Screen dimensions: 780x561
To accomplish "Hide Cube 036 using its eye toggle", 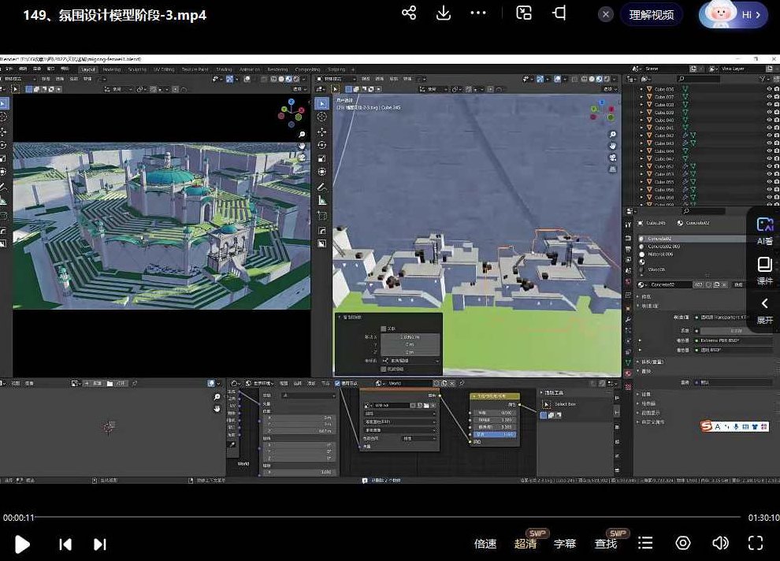I will point(770,88).
